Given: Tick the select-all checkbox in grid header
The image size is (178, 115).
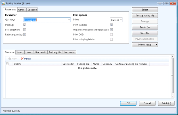Looking at the screenshot, I should coord(7,64).
